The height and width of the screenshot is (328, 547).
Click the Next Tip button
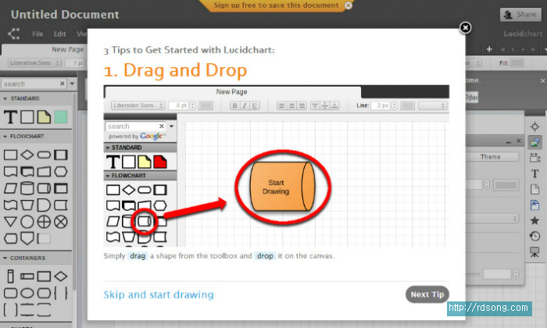click(427, 294)
